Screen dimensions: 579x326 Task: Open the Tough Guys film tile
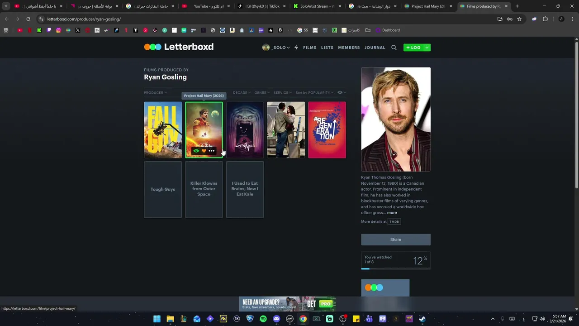(x=163, y=189)
